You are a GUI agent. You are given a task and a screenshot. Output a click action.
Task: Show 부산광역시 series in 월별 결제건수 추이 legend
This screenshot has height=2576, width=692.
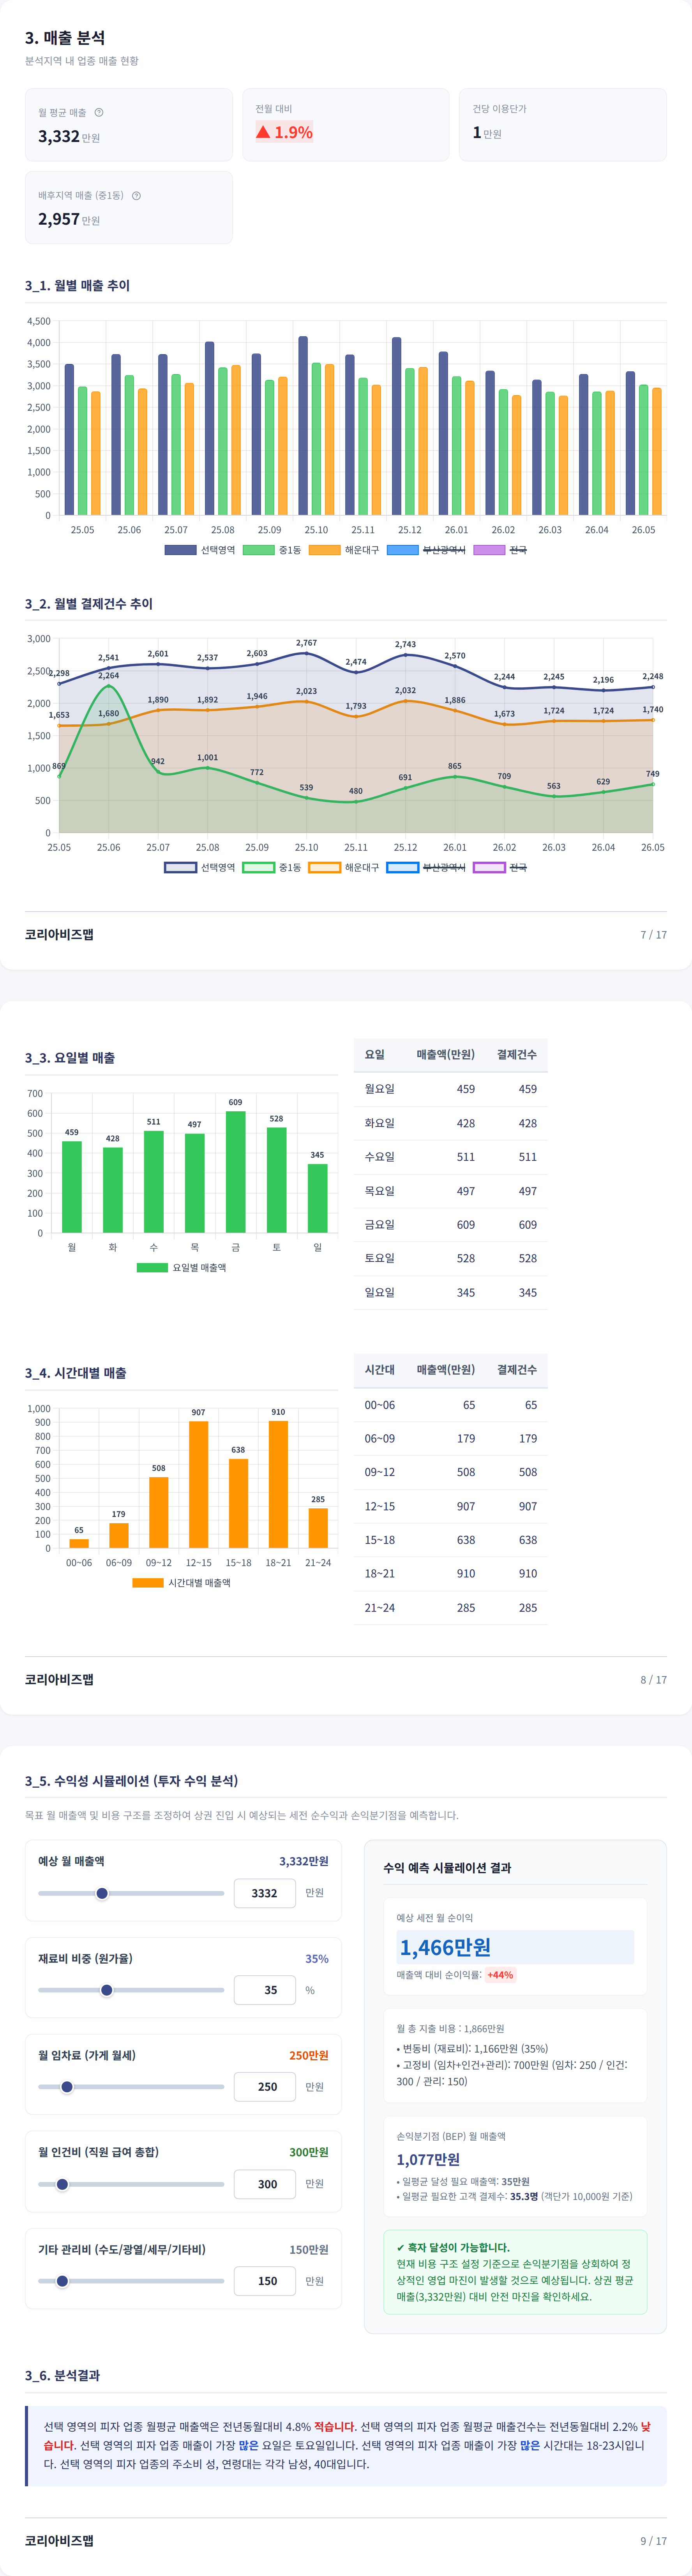pyautogui.click(x=425, y=867)
